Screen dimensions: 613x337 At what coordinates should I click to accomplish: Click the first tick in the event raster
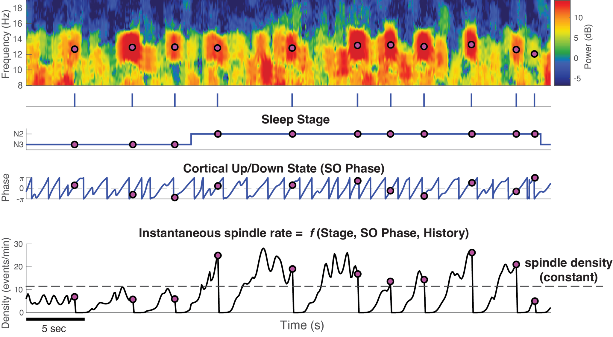(75, 100)
